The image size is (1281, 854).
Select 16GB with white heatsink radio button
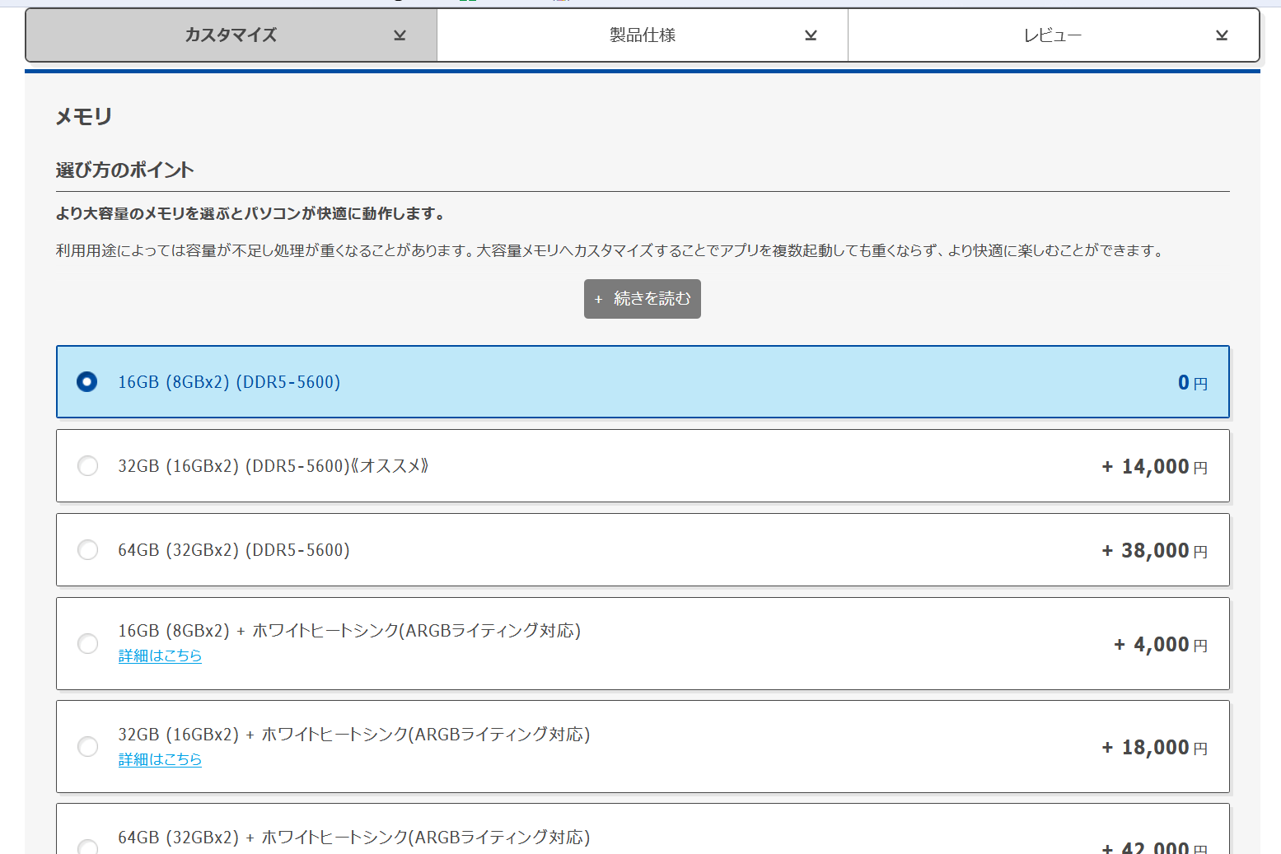pos(87,644)
